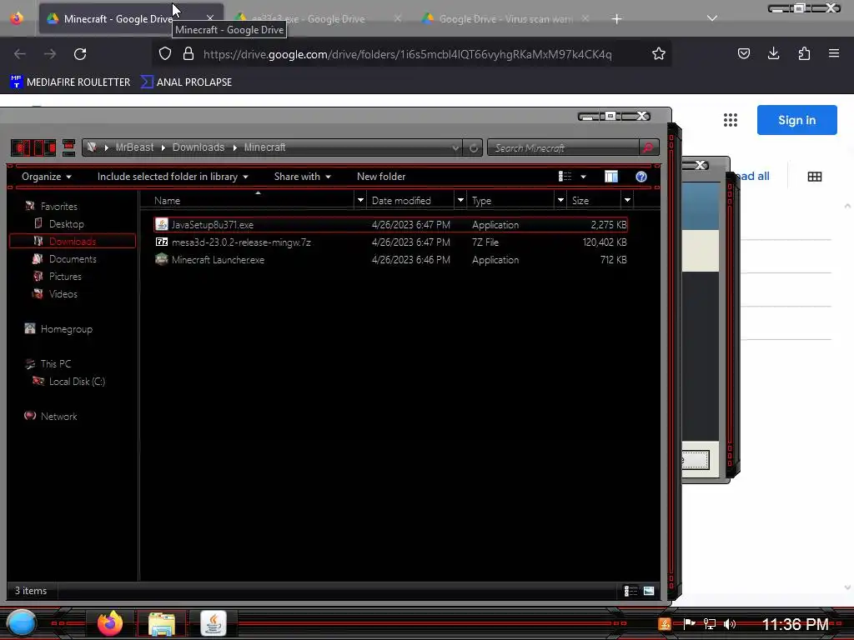Image resolution: width=854 pixels, height=640 pixels.
Task: Open the Firefox downloads panel
Action: coord(773,53)
